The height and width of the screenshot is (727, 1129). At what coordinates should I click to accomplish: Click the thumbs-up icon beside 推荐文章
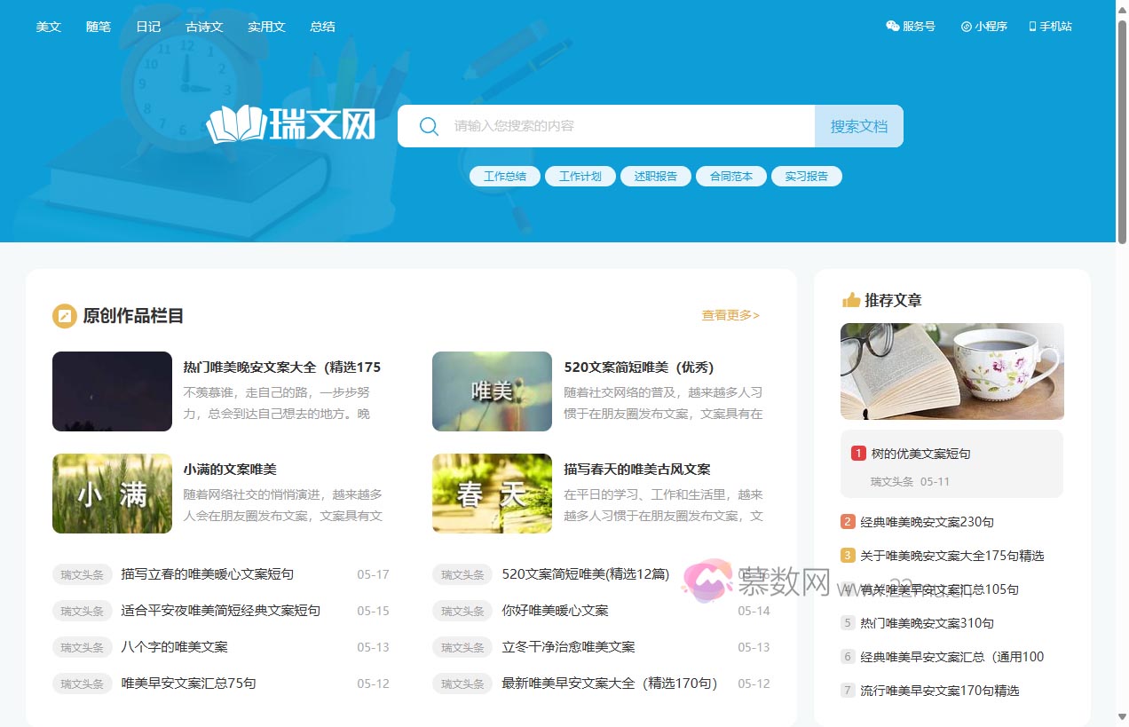point(849,300)
